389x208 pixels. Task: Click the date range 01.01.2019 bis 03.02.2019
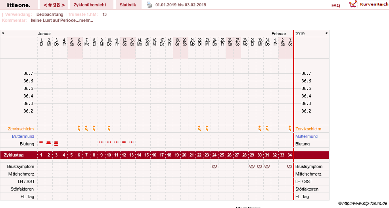pyautogui.click(x=180, y=5)
